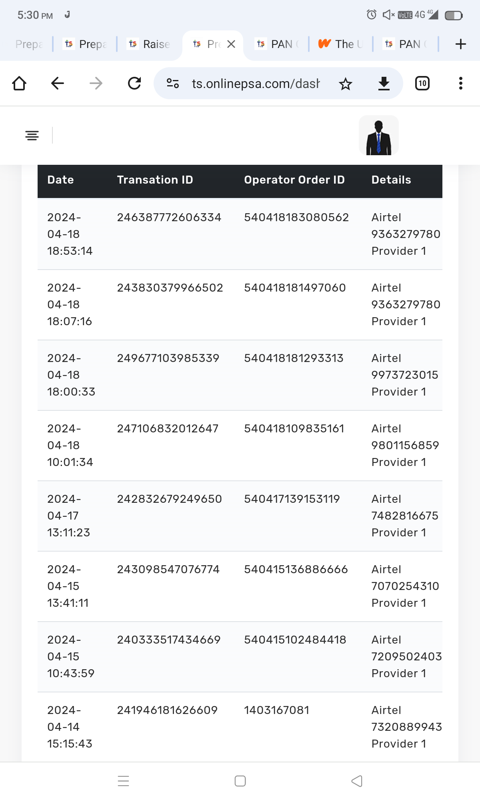Toggle the sidebar hamburger menu
The image size is (480, 800).
click(x=32, y=135)
